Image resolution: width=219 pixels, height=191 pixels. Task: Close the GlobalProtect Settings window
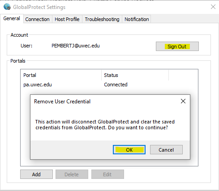tap(213, 7)
